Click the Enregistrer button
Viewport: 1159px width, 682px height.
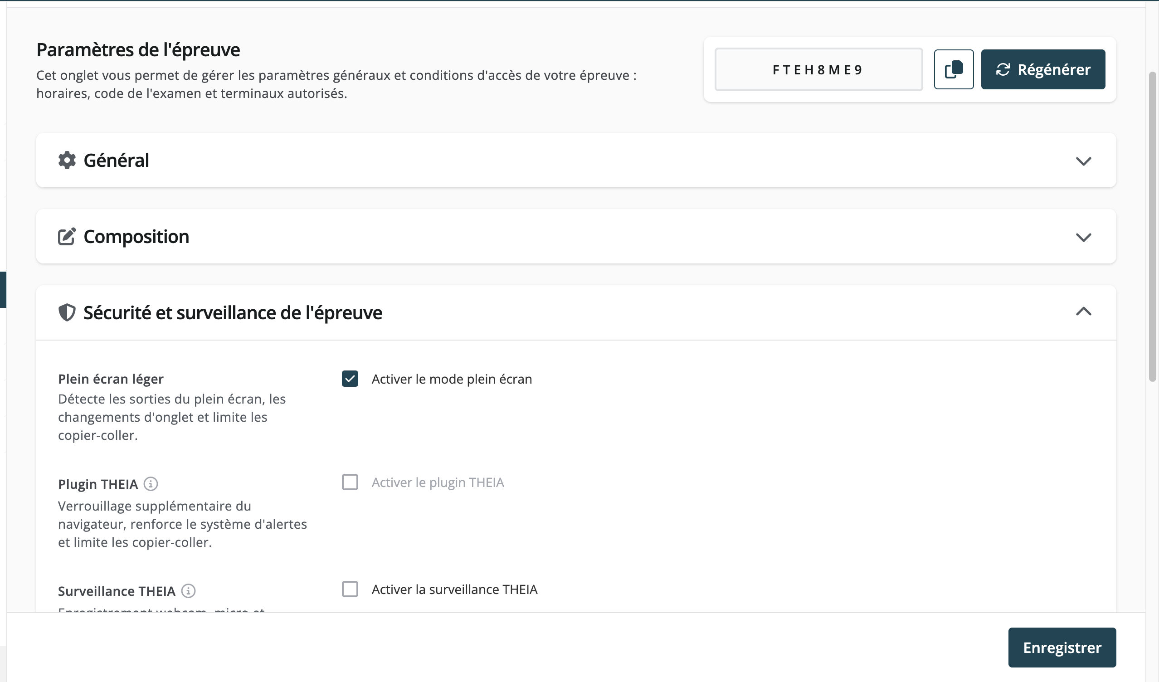[x=1062, y=647]
